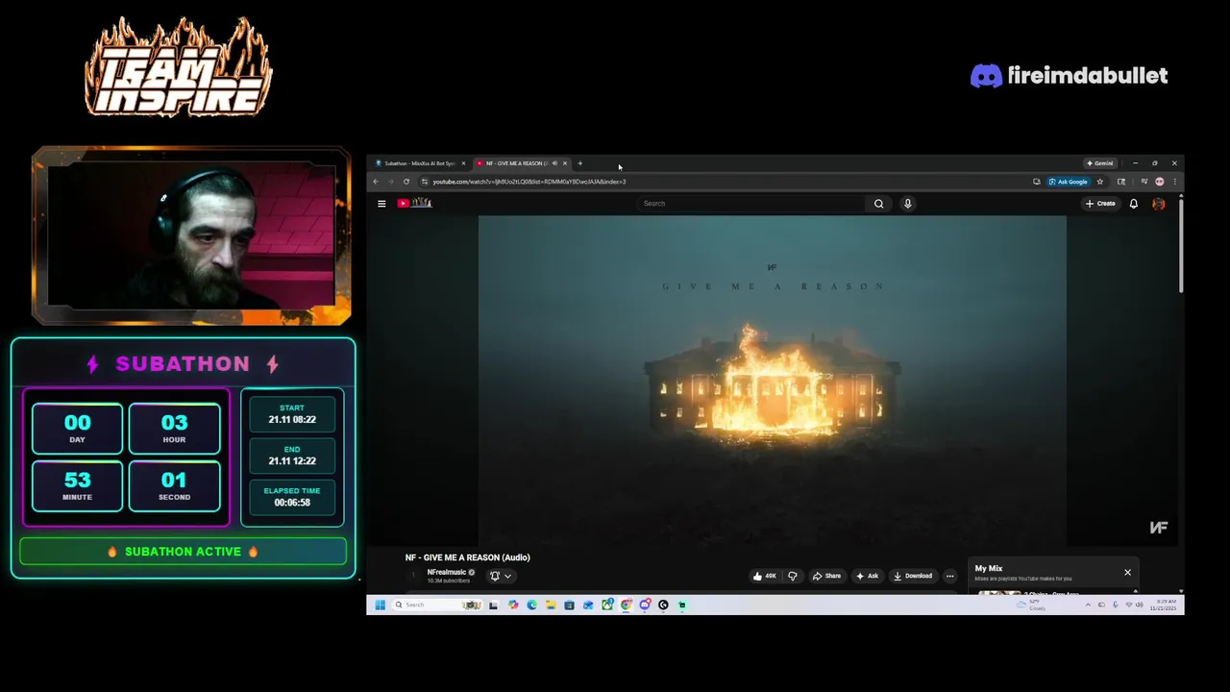The image size is (1230, 692).
Task: Open a new browser tab
Action: click(579, 163)
